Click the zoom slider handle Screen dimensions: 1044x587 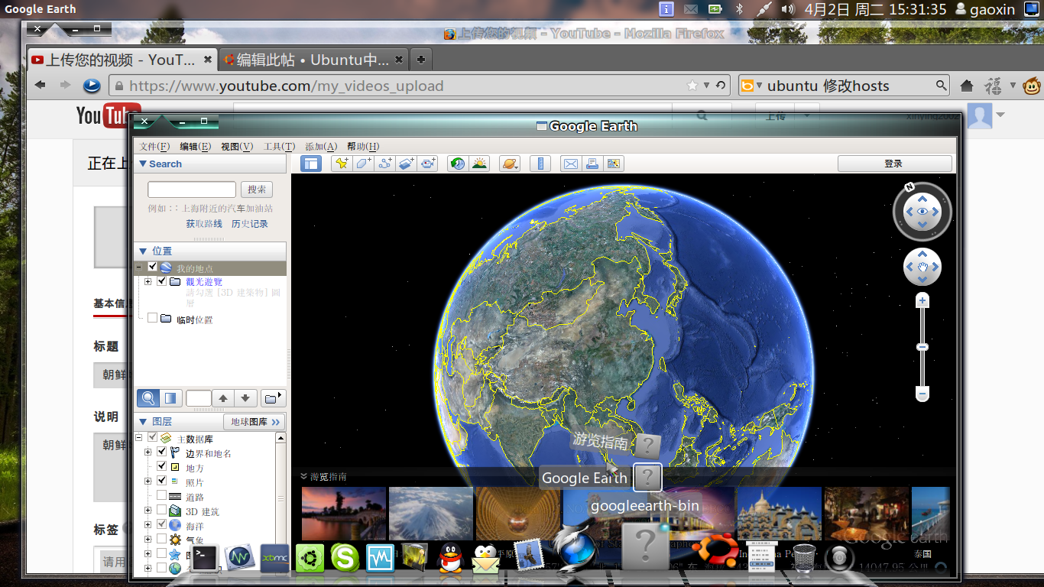point(922,347)
